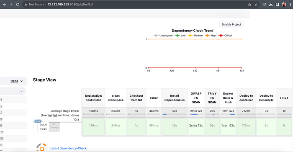Open build #34 Tool Install stage cell
The width and height of the screenshot is (293, 152).
click(93, 126)
